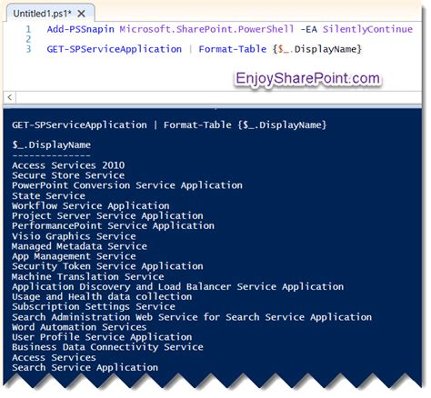Click 'Security Token Service Application' row
Viewport: 431px width, 398px height.
coord(107,266)
